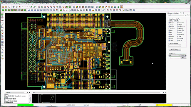The image size is (191, 107).
Task: Click the Open folder toolbar icon
Action: [6, 7]
